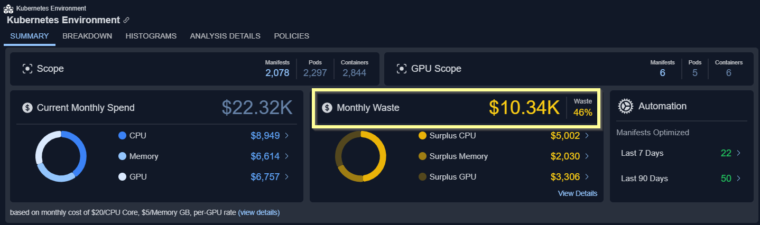This screenshot has width=760, height=225.
Task: Expand the Surplus Memory chevron
Action: click(587, 156)
